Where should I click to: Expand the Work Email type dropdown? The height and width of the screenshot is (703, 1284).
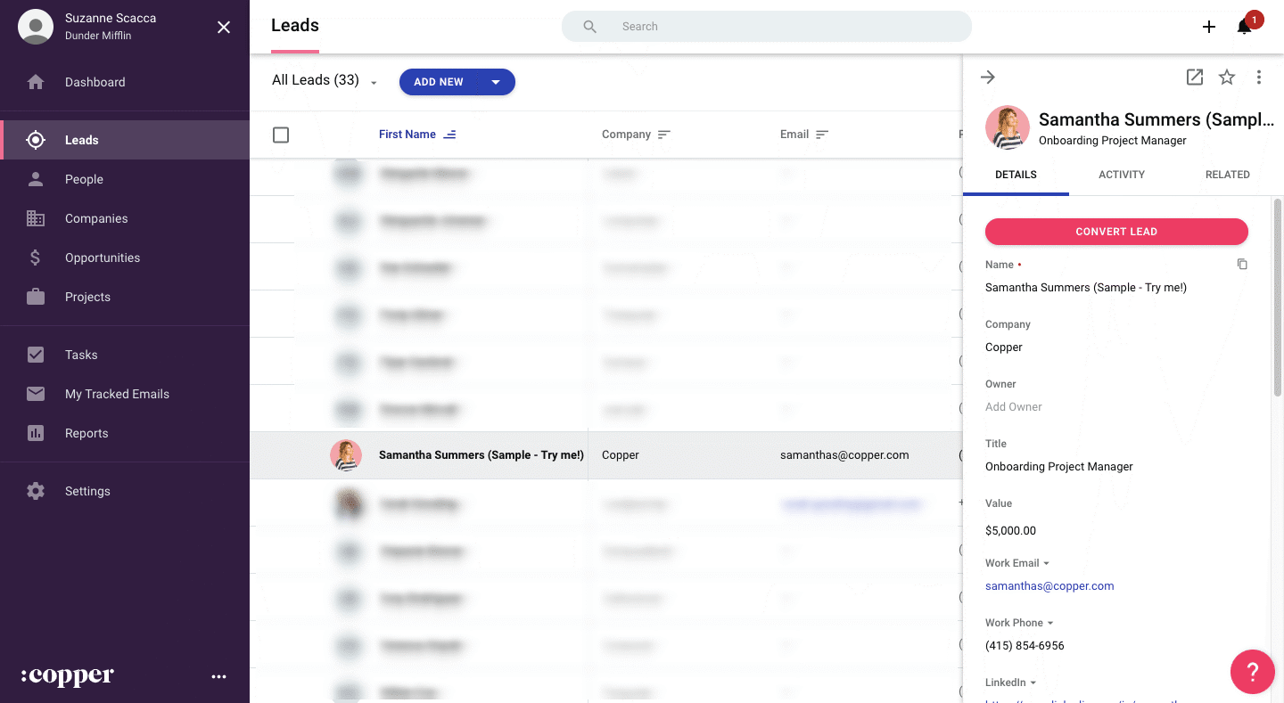[1046, 564]
